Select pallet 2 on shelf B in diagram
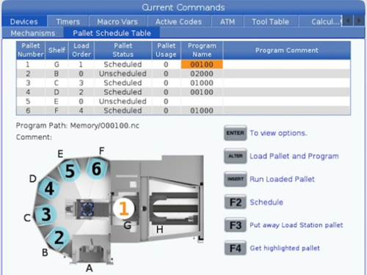 (x=59, y=238)
